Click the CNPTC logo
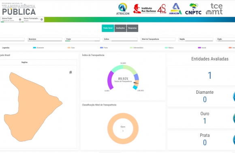235x153 pixels. 193,9
